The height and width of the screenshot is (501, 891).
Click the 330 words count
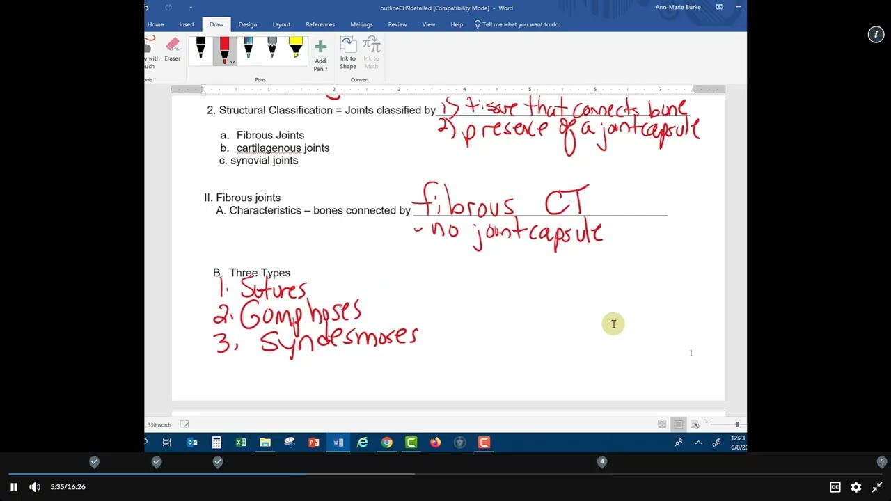point(159,424)
